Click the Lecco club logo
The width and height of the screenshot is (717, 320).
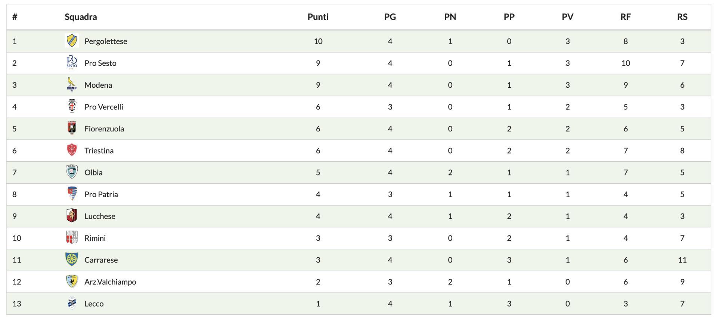[72, 303]
